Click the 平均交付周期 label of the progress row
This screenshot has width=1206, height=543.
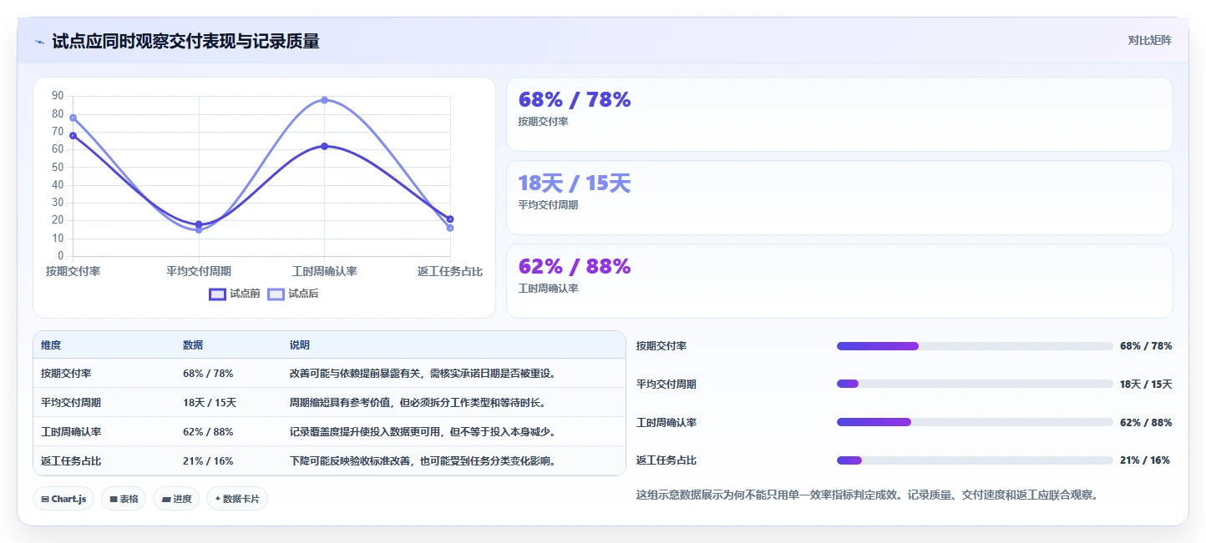[x=666, y=385]
